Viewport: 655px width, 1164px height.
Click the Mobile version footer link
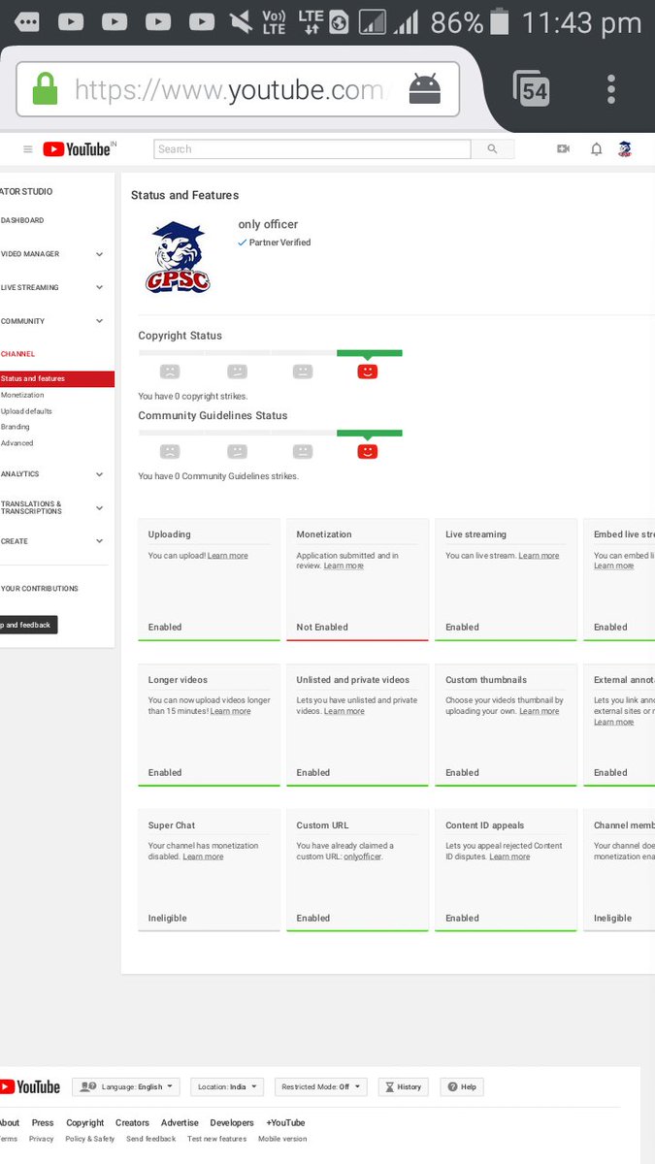[x=282, y=1139]
